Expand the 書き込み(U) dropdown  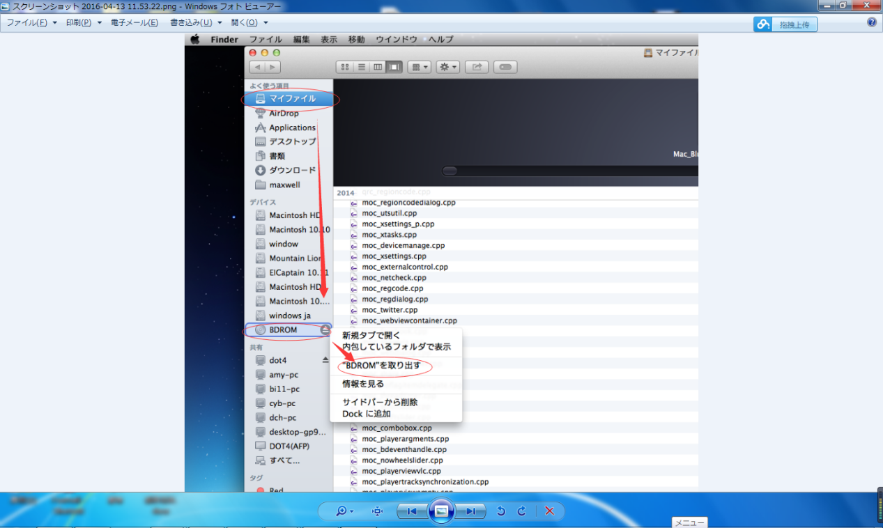pos(196,22)
